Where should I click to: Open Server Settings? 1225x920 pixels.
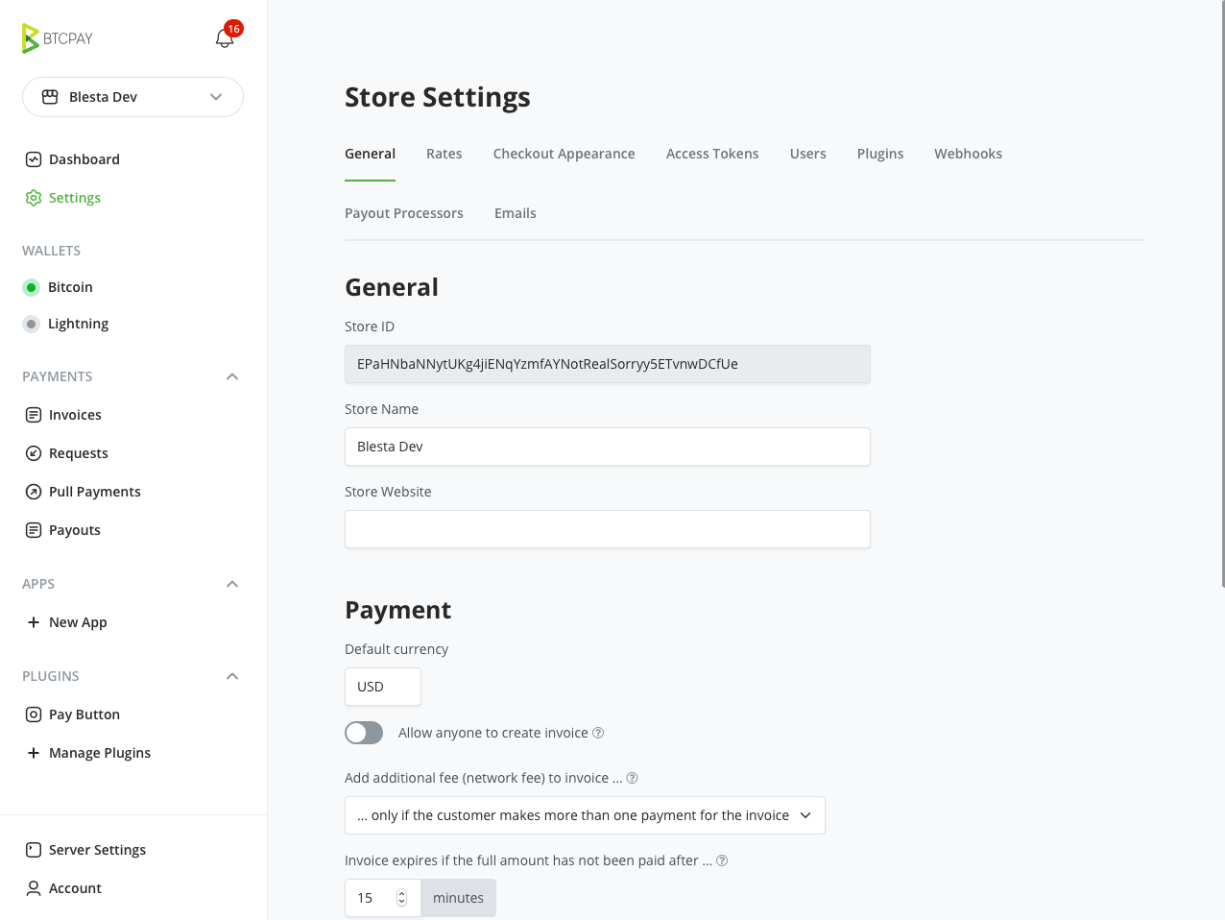97,850
